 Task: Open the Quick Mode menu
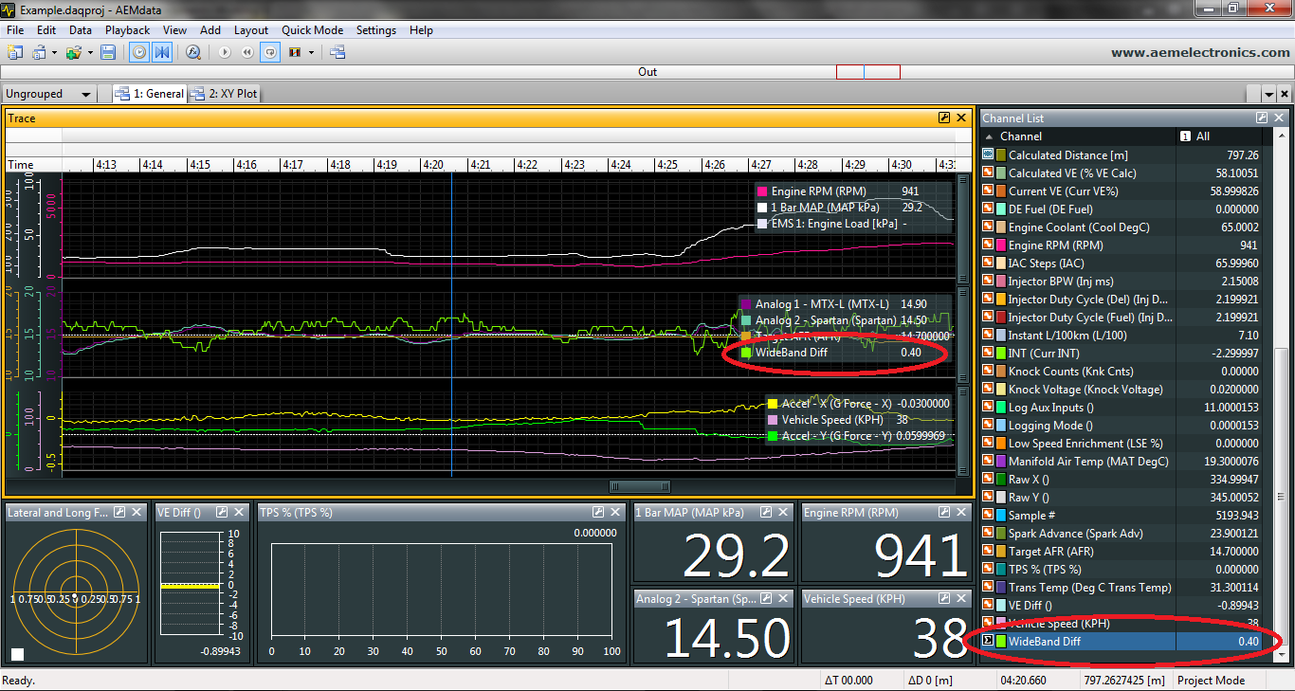click(312, 30)
